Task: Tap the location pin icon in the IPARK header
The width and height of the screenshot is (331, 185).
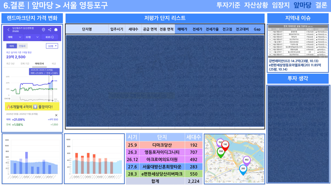Action: tap(44, 30)
